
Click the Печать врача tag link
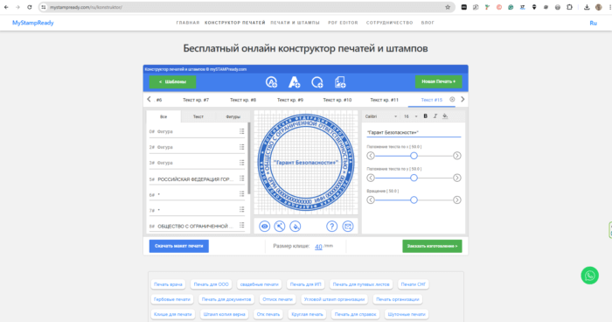tap(168, 284)
